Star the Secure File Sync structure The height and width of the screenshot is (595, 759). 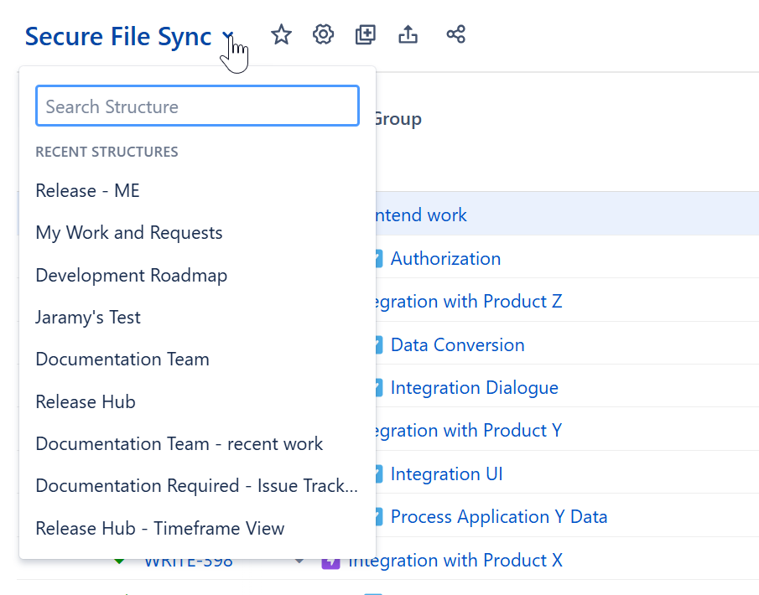tap(281, 34)
